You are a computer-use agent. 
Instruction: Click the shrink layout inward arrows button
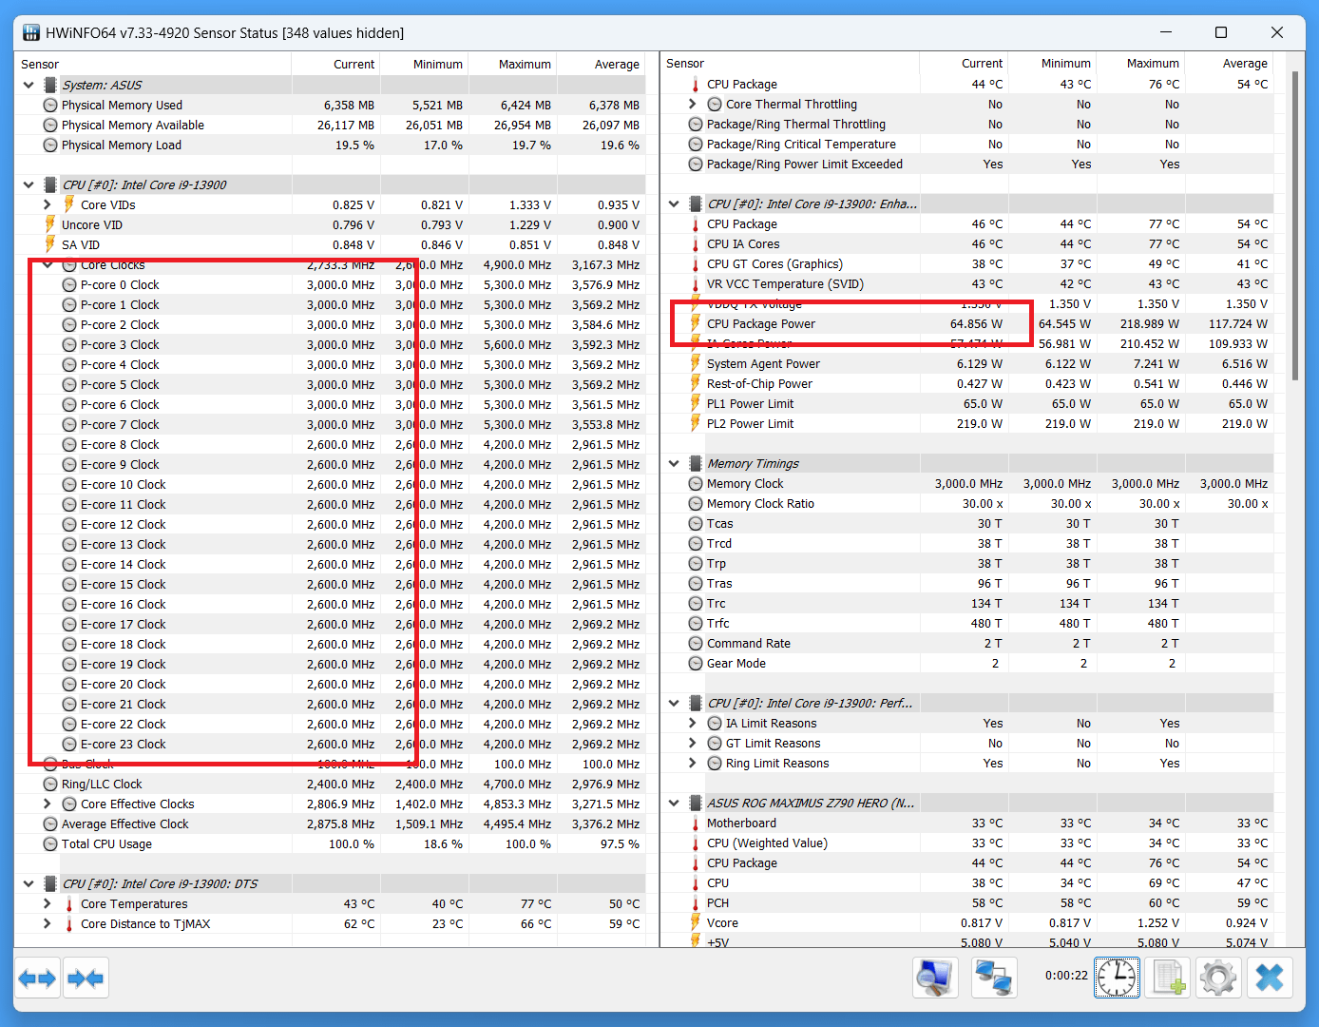(86, 978)
